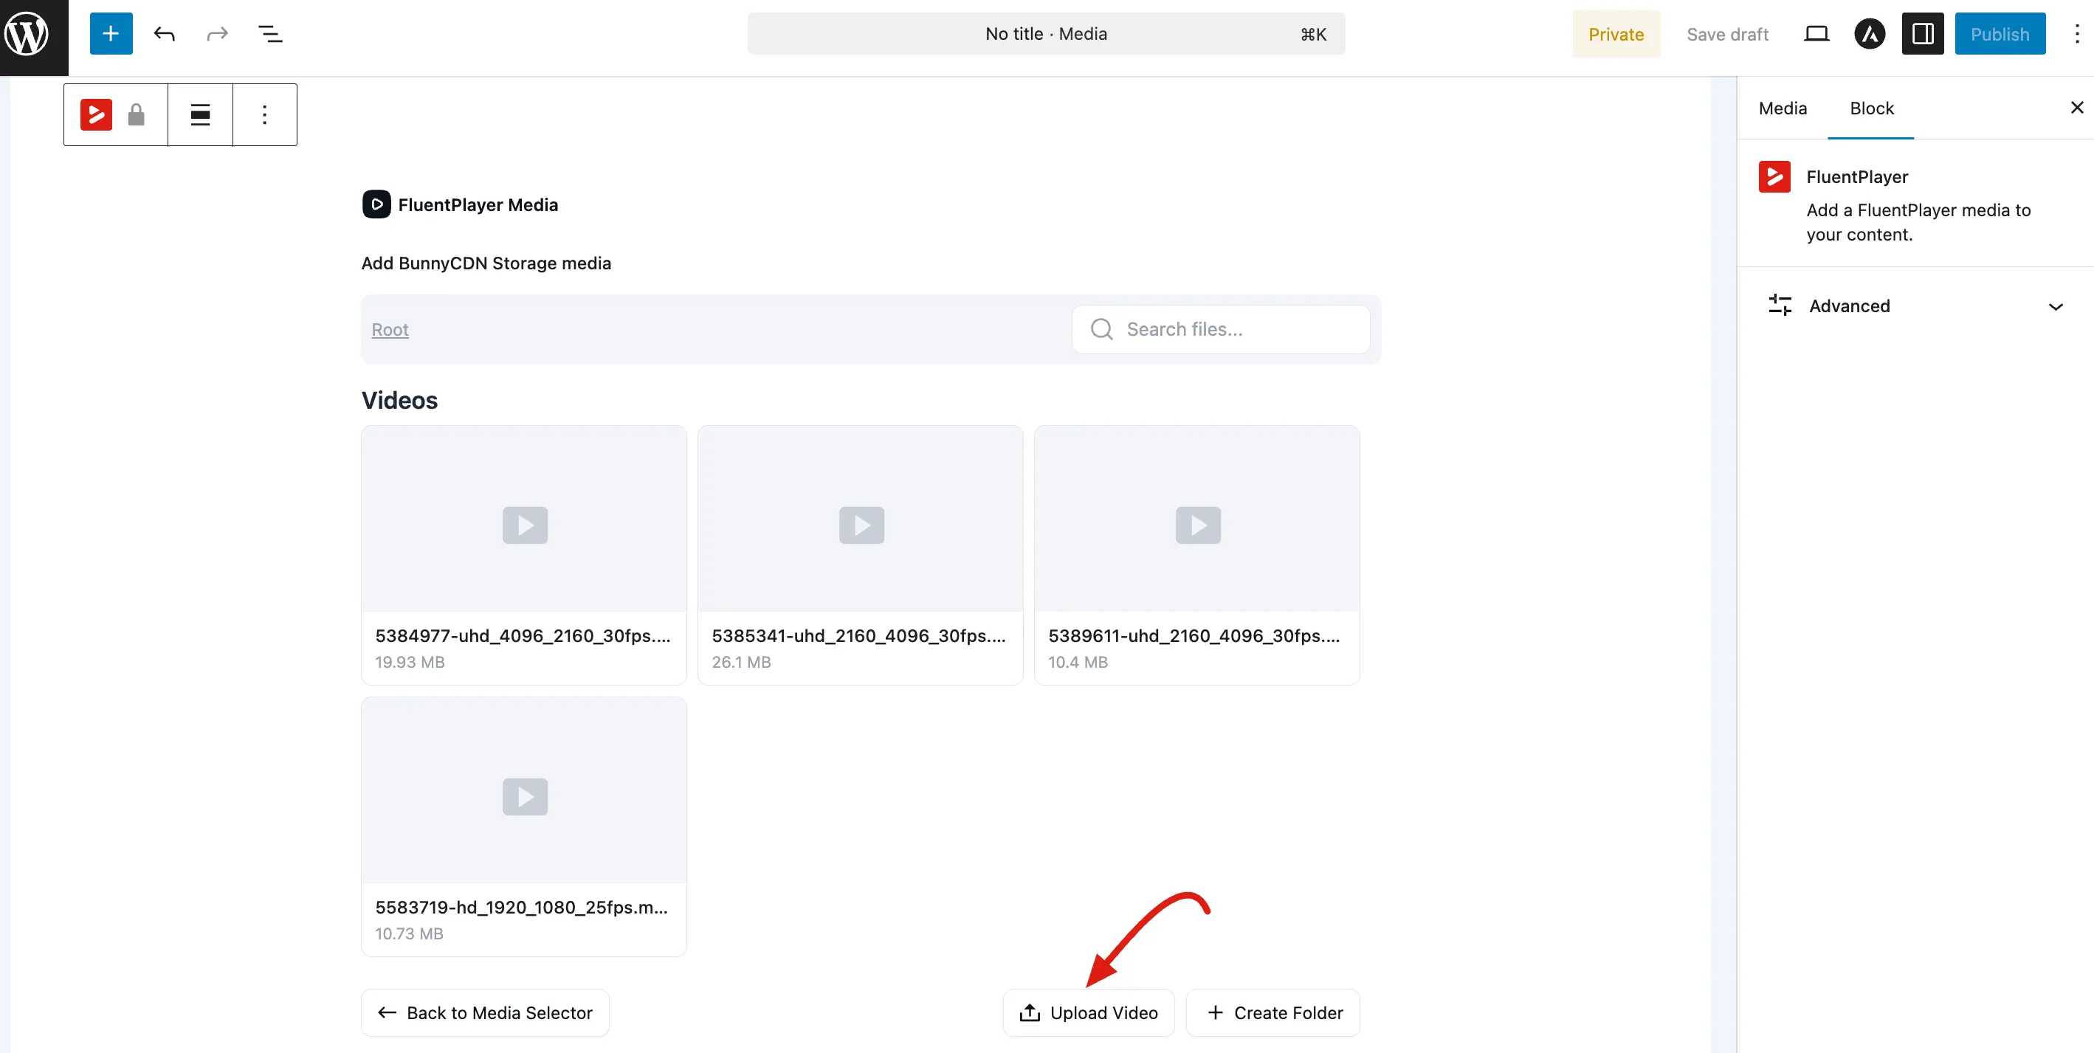This screenshot has height=1053, width=2094.
Task: Focus the Search files field
Action: pos(1220,329)
